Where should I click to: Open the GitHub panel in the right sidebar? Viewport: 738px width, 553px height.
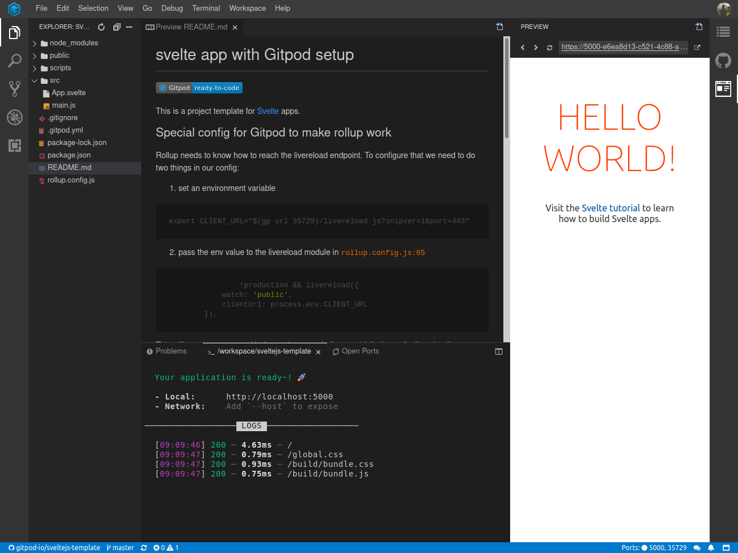(x=723, y=60)
